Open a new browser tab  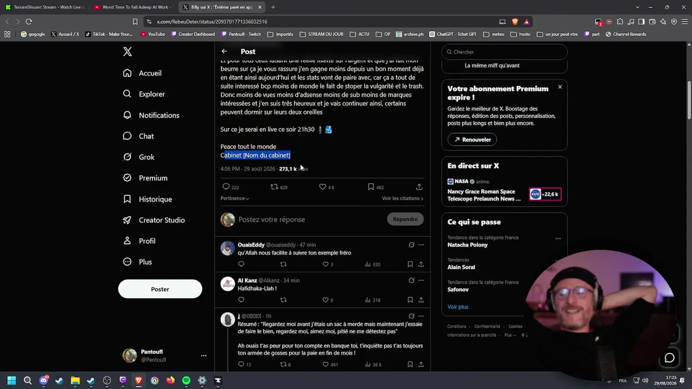273,7
